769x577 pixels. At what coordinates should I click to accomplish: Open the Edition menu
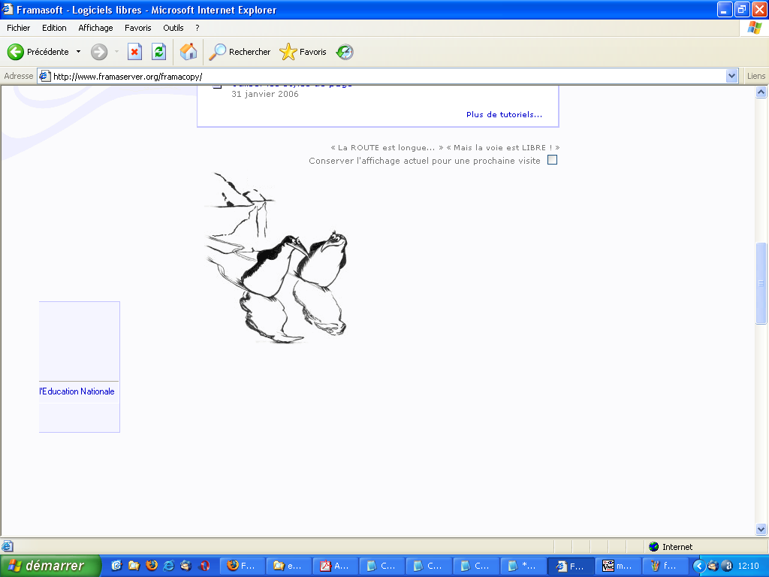click(x=54, y=28)
